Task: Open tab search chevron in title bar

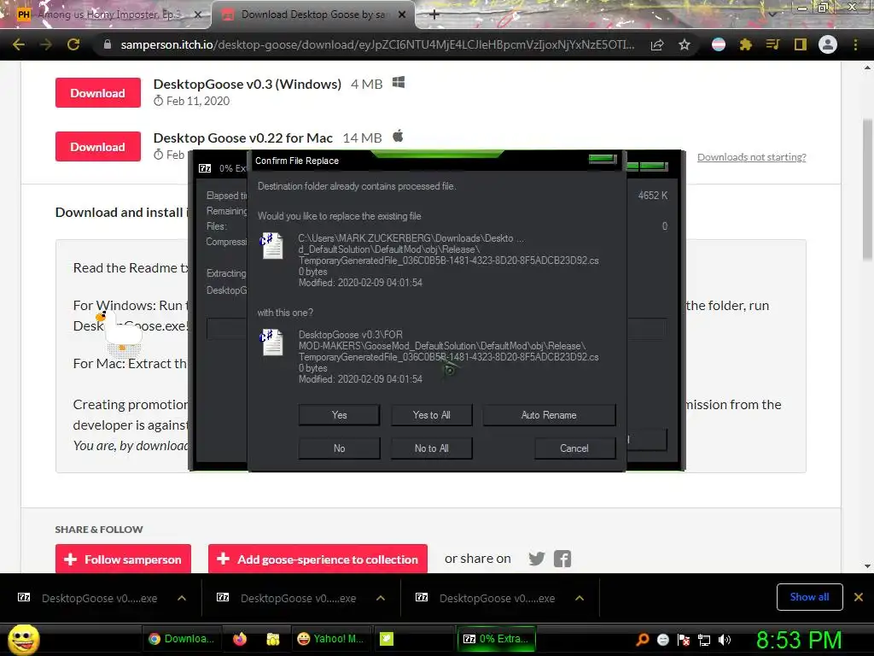Action: 772,15
